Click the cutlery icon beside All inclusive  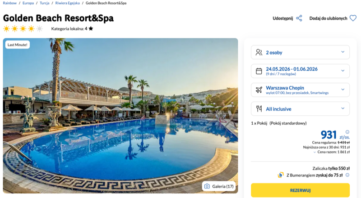259,109
